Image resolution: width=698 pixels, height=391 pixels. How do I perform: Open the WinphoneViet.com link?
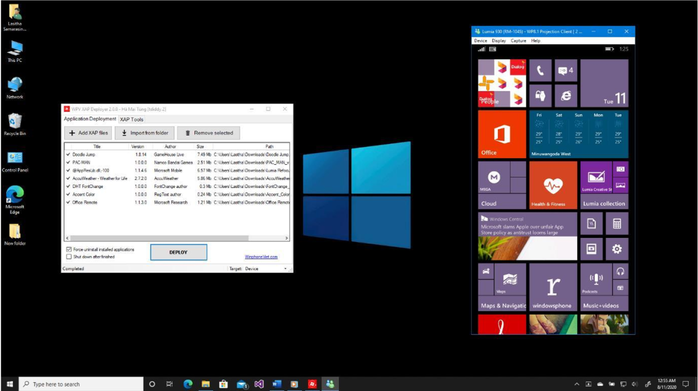click(261, 257)
